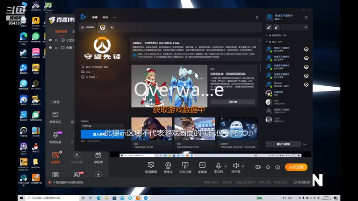Screen dimensions: 358x201
Task: Hide the 全屏 scene source
Action: (x=50, y=48)
